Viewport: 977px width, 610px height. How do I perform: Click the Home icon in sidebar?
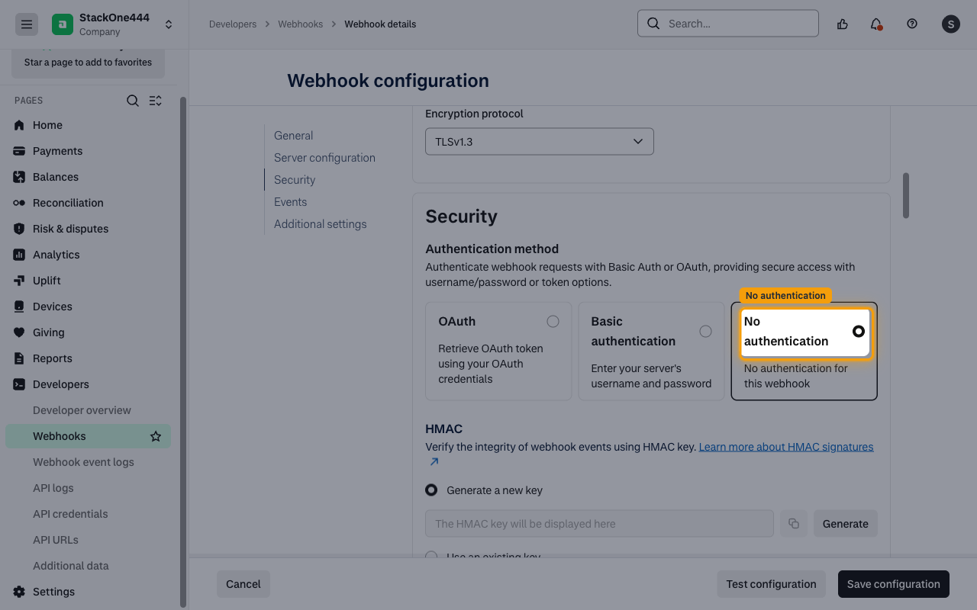pyautogui.click(x=19, y=125)
